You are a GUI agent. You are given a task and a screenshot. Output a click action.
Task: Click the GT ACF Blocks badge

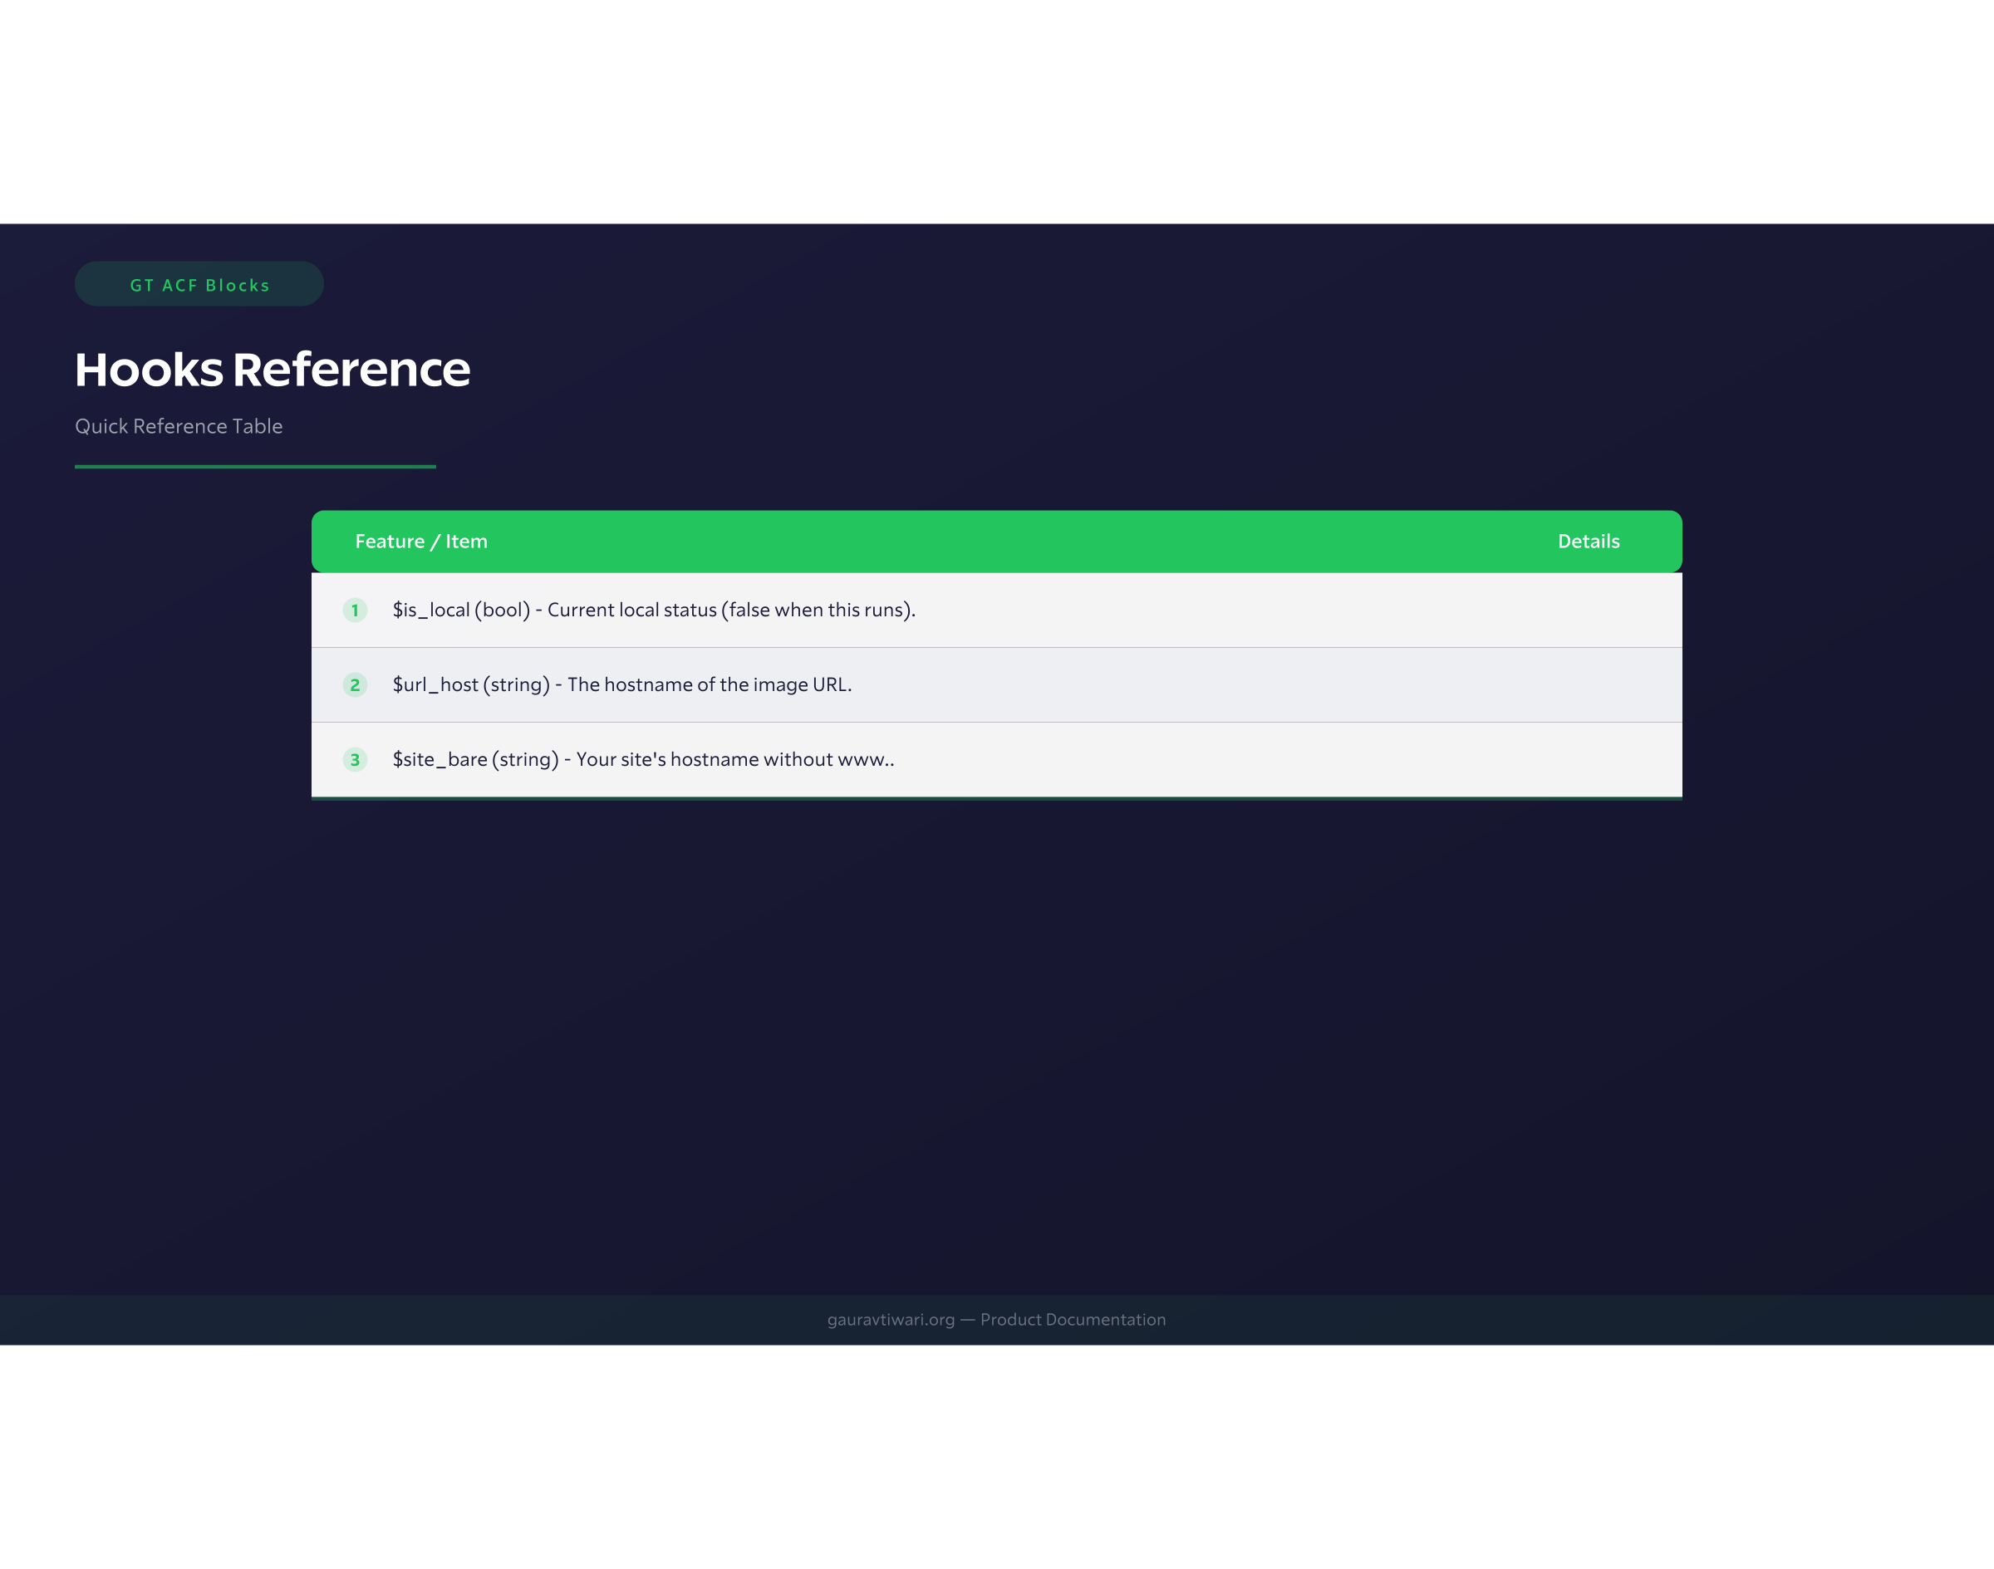pyautogui.click(x=199, y=285)
